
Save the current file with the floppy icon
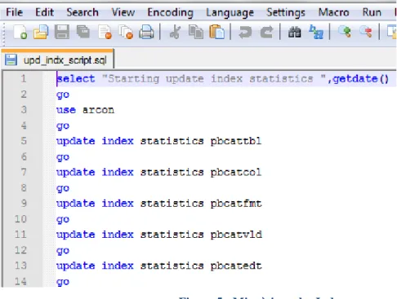tap(62, 32)
